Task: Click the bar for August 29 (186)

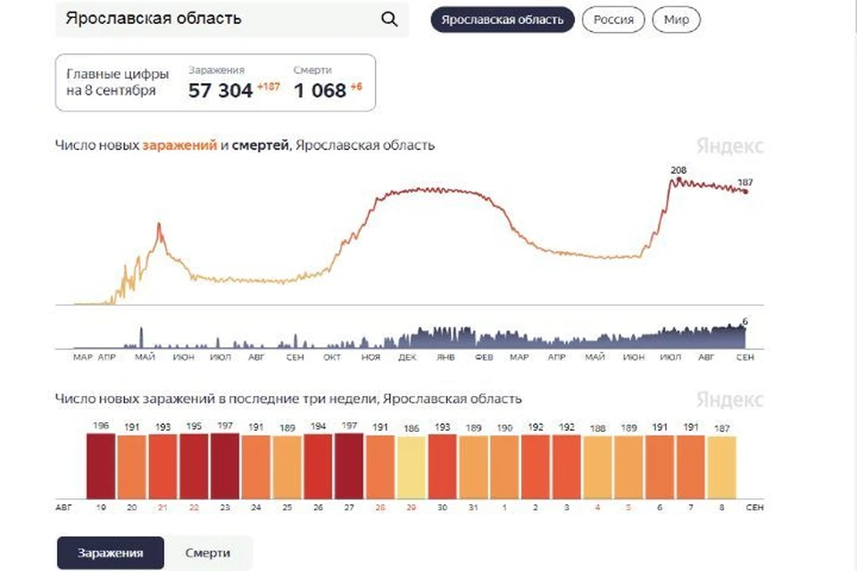Action: 411,468
